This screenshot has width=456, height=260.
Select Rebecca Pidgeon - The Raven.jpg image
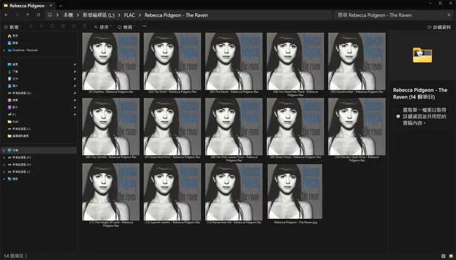pos(295,192)
